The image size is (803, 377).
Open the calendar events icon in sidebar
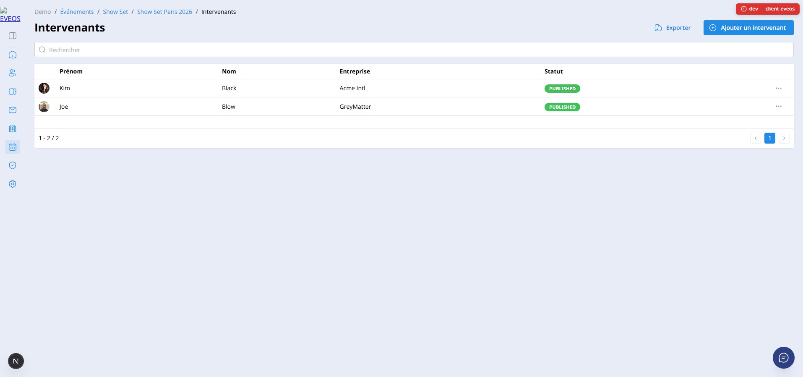pyautogui.click(x=13, y=147)
